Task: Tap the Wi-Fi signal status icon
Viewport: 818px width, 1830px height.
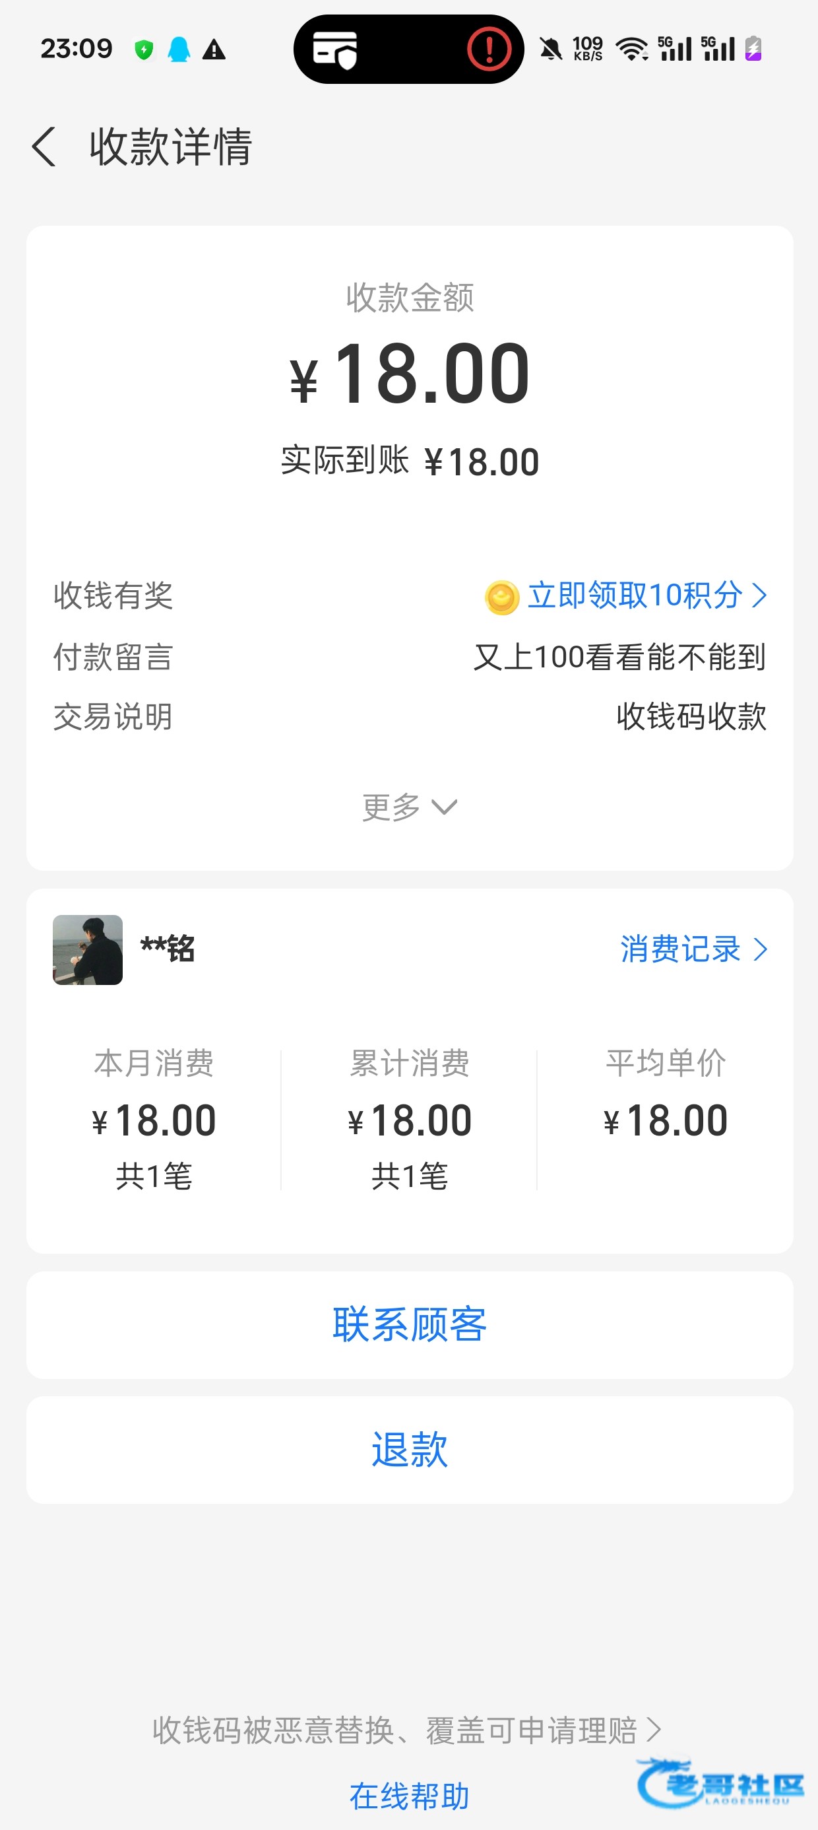Action: coord(631,49)
